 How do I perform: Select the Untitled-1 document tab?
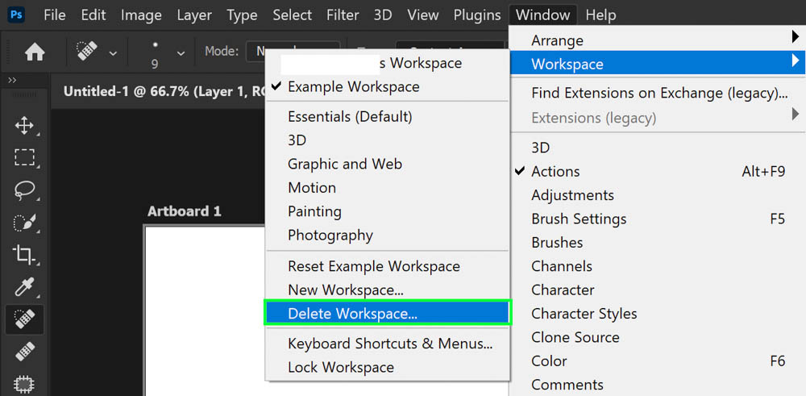click(x=164, y=91)
